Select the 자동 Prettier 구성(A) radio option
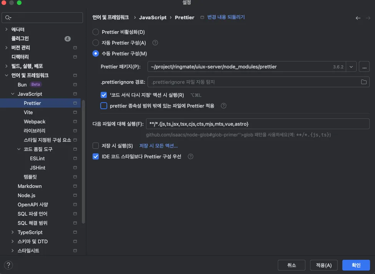This screenshot has height=274, width=375. pos(96,43)
